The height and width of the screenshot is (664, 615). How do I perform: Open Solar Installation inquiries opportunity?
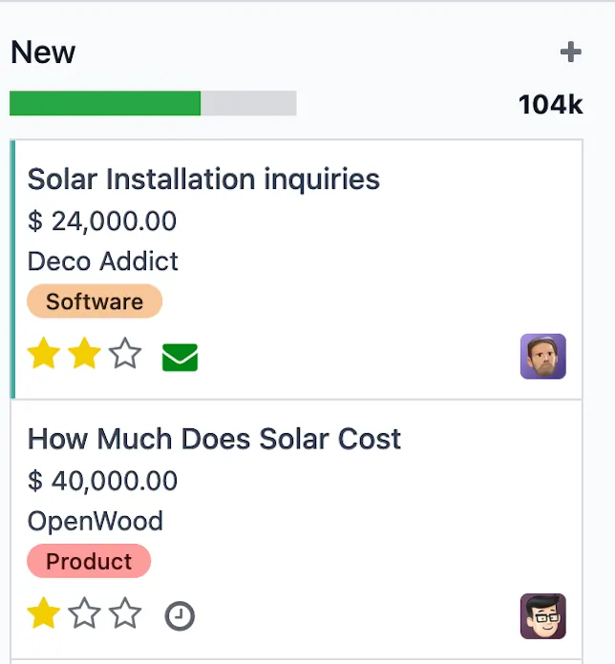(x=203, y=178)
